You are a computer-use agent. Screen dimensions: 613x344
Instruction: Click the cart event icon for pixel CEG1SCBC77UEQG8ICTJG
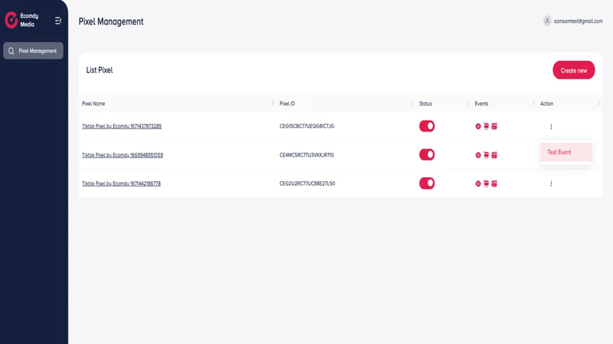point(486,126)
